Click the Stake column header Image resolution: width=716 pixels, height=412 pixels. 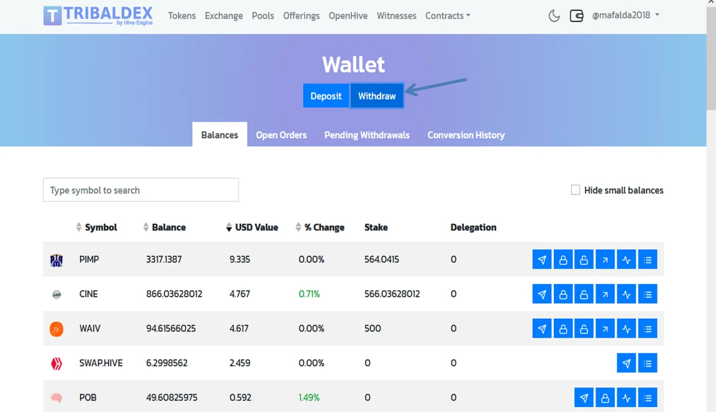click(x=376, y=228)
